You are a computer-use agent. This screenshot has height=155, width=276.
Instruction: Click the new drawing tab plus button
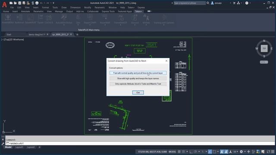[77, 34]
